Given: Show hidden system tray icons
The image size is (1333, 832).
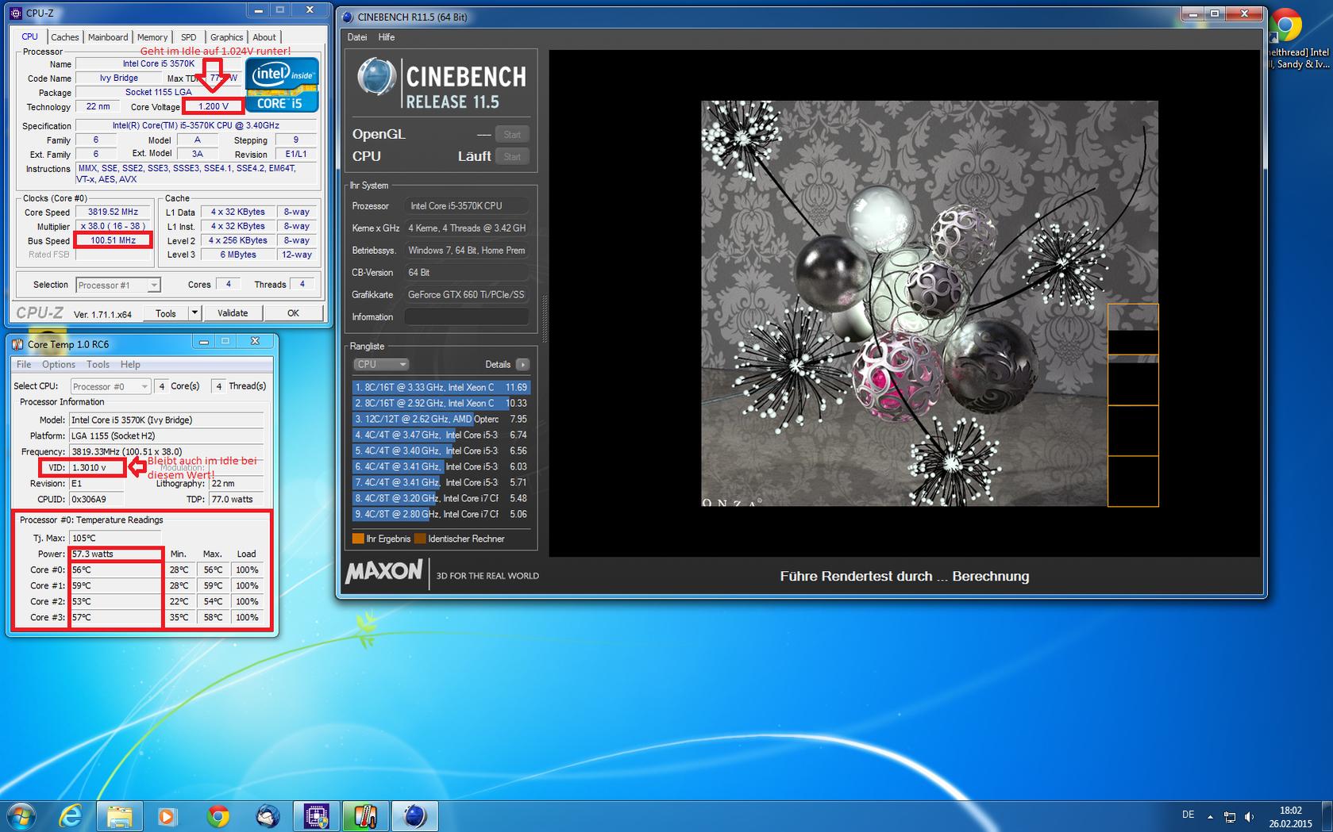Looking at the screenshot, I should [x=1210, y=816].
